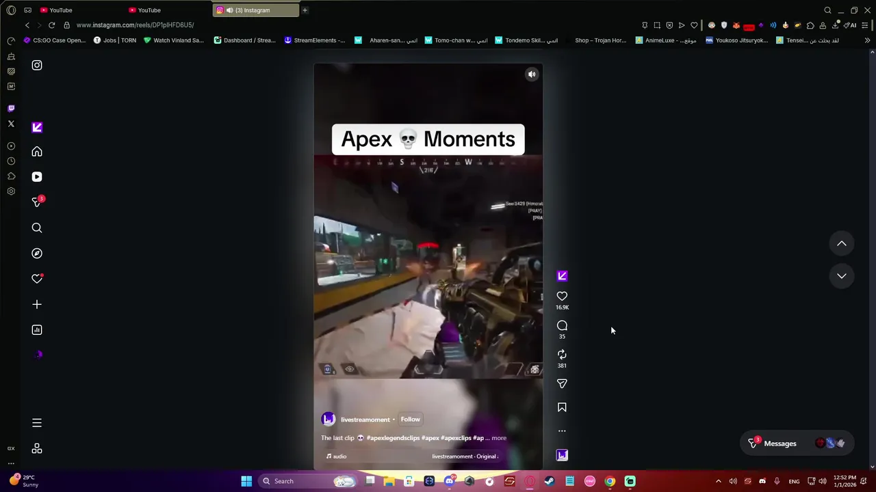
Task: Open Instagram direct messages with badge
Action: click(x=38, y=202)
